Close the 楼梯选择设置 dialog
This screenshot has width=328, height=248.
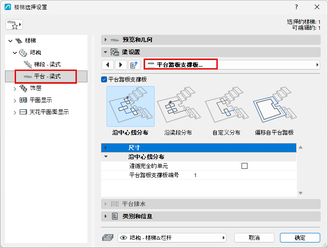tap(317, 7)
